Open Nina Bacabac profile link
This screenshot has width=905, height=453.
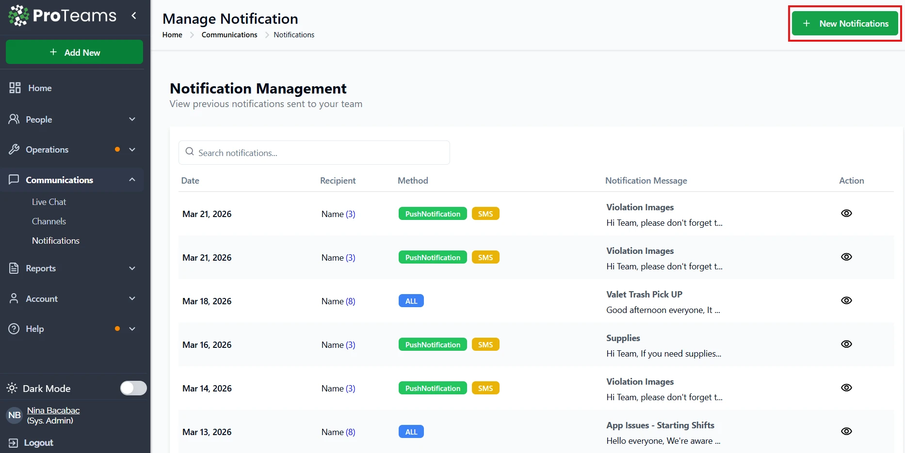[x=53, y=410]
